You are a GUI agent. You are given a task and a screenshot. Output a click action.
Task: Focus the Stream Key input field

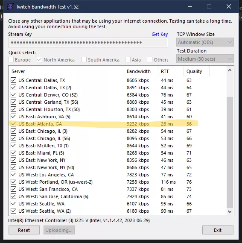(x=88, y=42)
